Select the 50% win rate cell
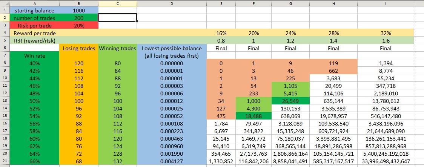This screenshot has width=424, height=167. tap(34, 101)
